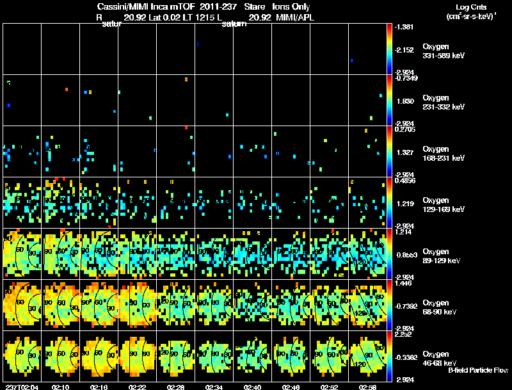This screenshot has height=390, width=512.
Task: Open the 68-90 keV image at 02:34
Action: click(x=214, y=305)
